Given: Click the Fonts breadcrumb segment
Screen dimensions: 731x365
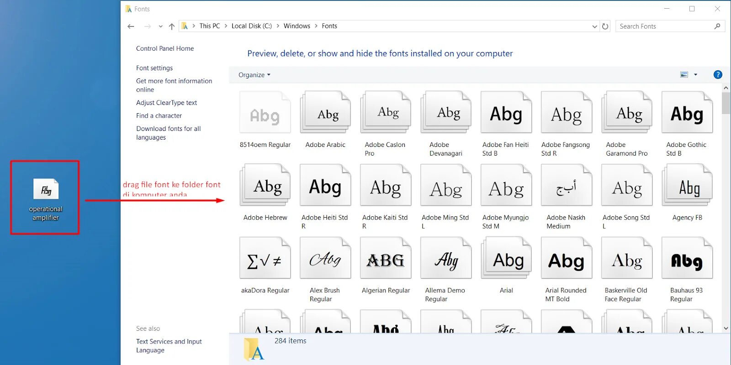Looking at the screenshot, I should 329,26.
